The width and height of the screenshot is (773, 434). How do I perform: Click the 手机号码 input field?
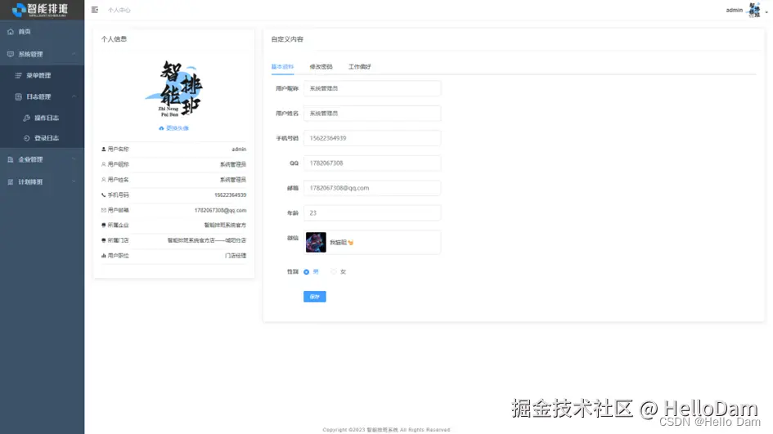(x=372, y=138)
